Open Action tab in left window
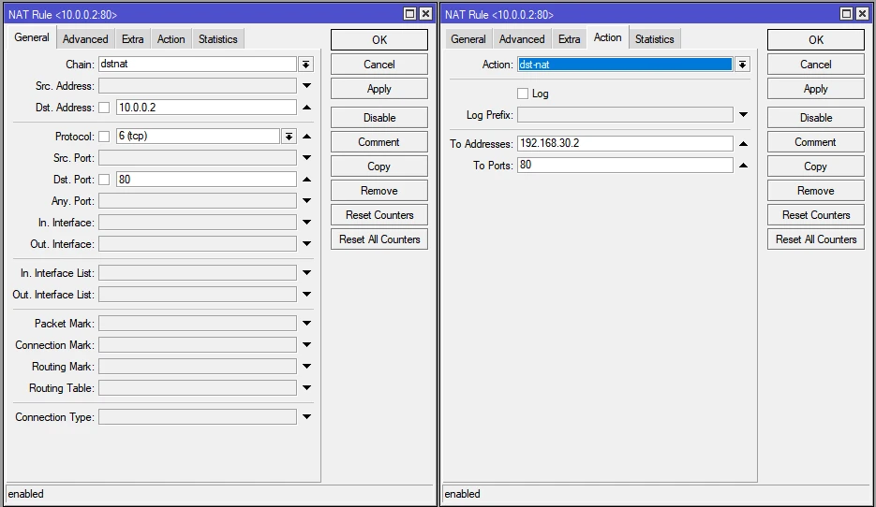Viewport: 876px width, 507px height. coord(171,39)
